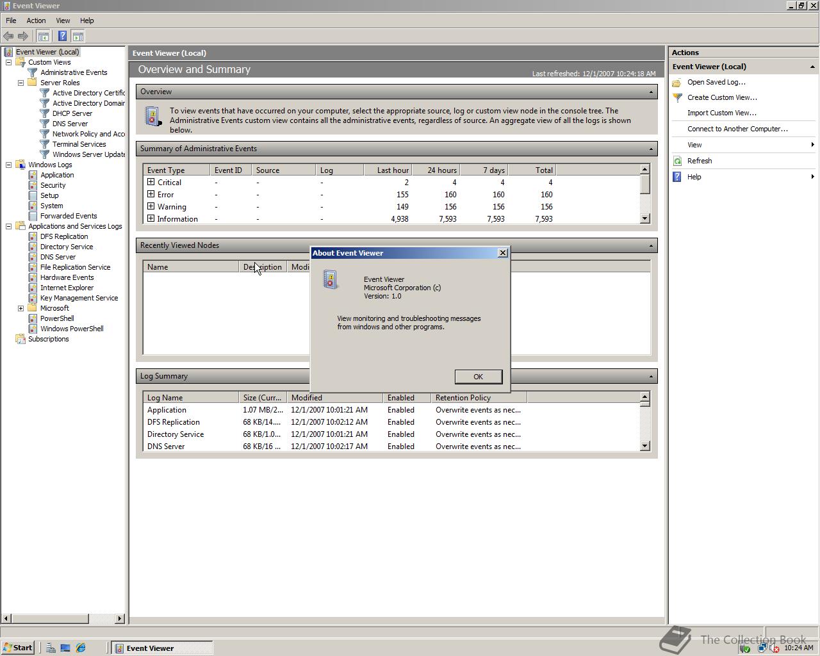Screen dimensions: 820x656
Task: Click the Security log icon in tree
Action: coord(33,185)
